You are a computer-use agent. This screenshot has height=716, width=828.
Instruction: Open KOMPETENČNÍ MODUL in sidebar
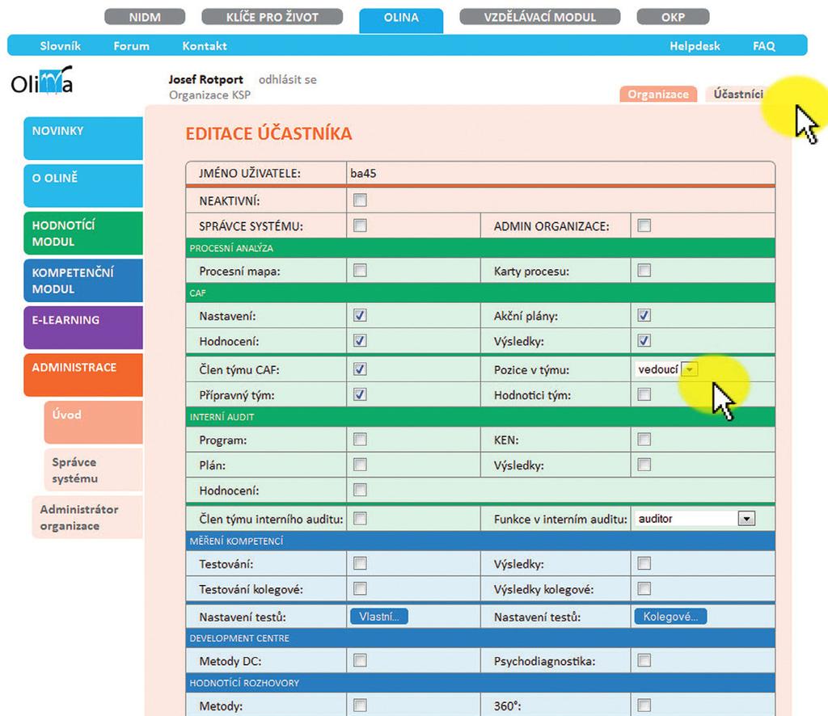(x=83, y=280)
